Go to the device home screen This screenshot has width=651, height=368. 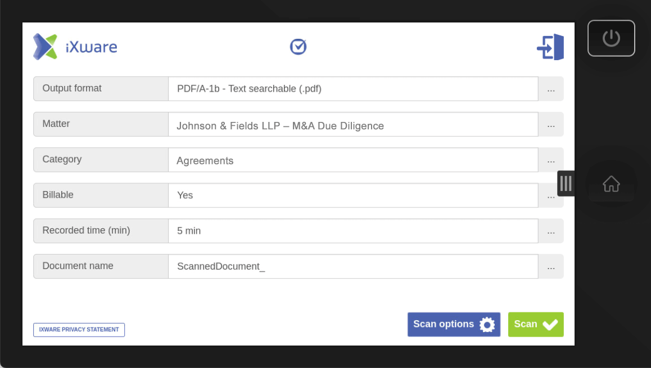[611, 184]
